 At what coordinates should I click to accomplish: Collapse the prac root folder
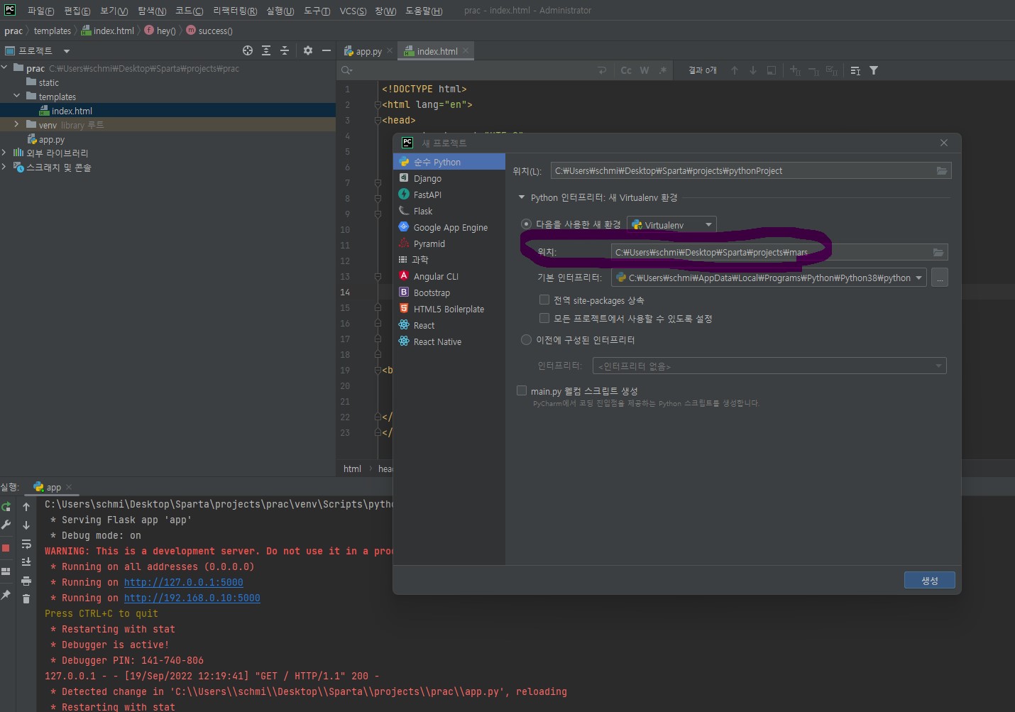(5, 67)
